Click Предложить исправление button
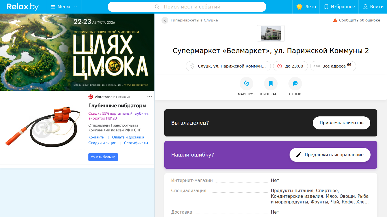Viewport: 387px width, 217px height. coord(330,155)
